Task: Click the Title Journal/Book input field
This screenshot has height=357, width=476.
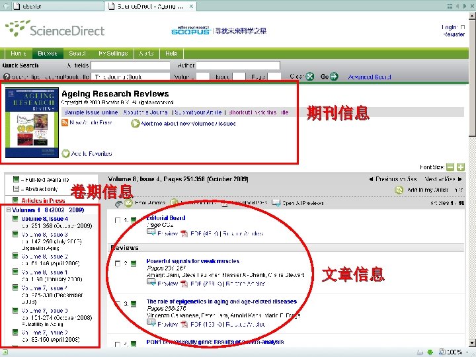Action: click(x=130, y=77)
